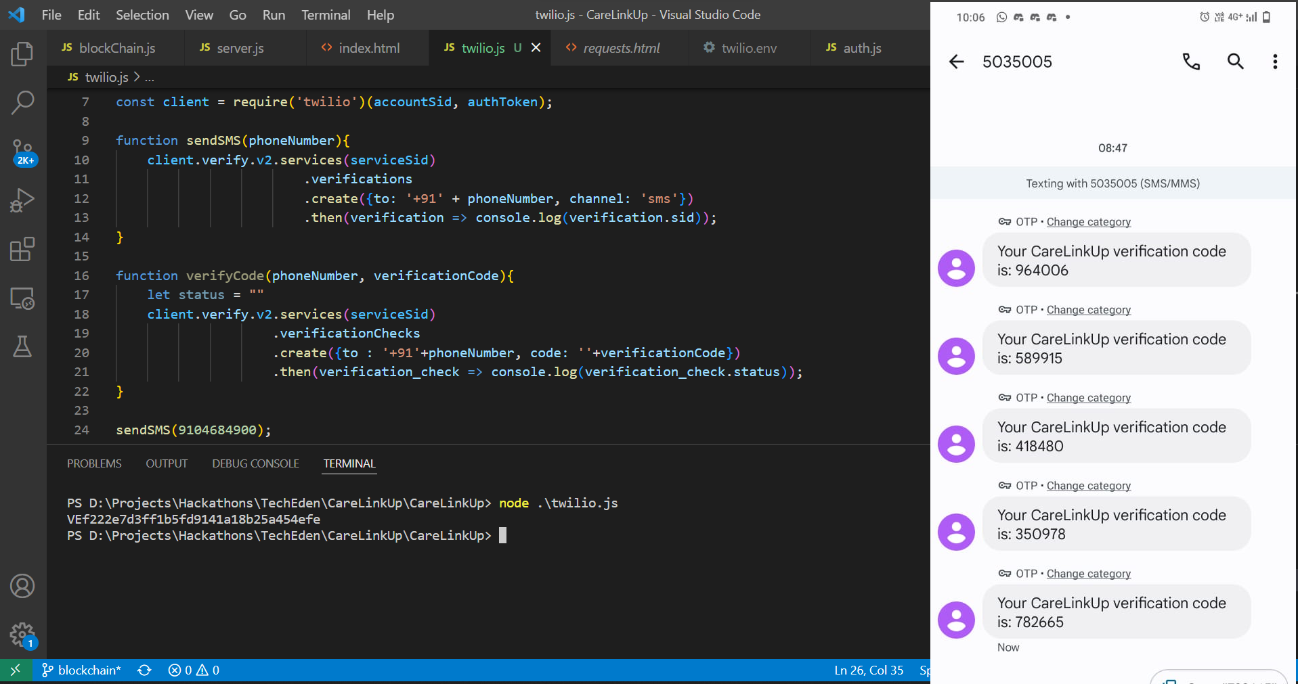Open Remote Explorer view
Image resolution: width=1298 pixels, height=684 pixels.
[22, 298]
